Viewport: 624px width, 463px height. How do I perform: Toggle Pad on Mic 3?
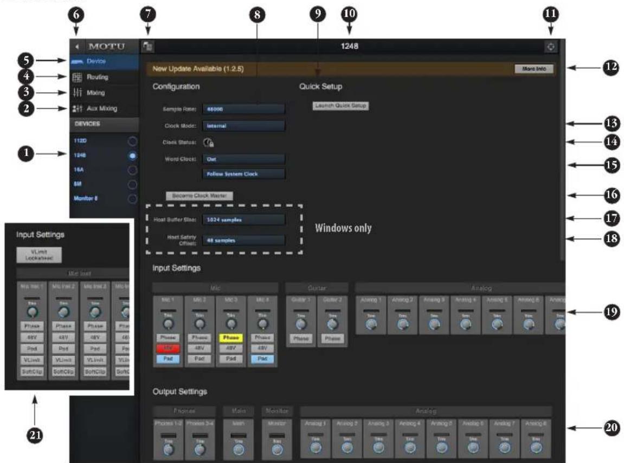231,359
